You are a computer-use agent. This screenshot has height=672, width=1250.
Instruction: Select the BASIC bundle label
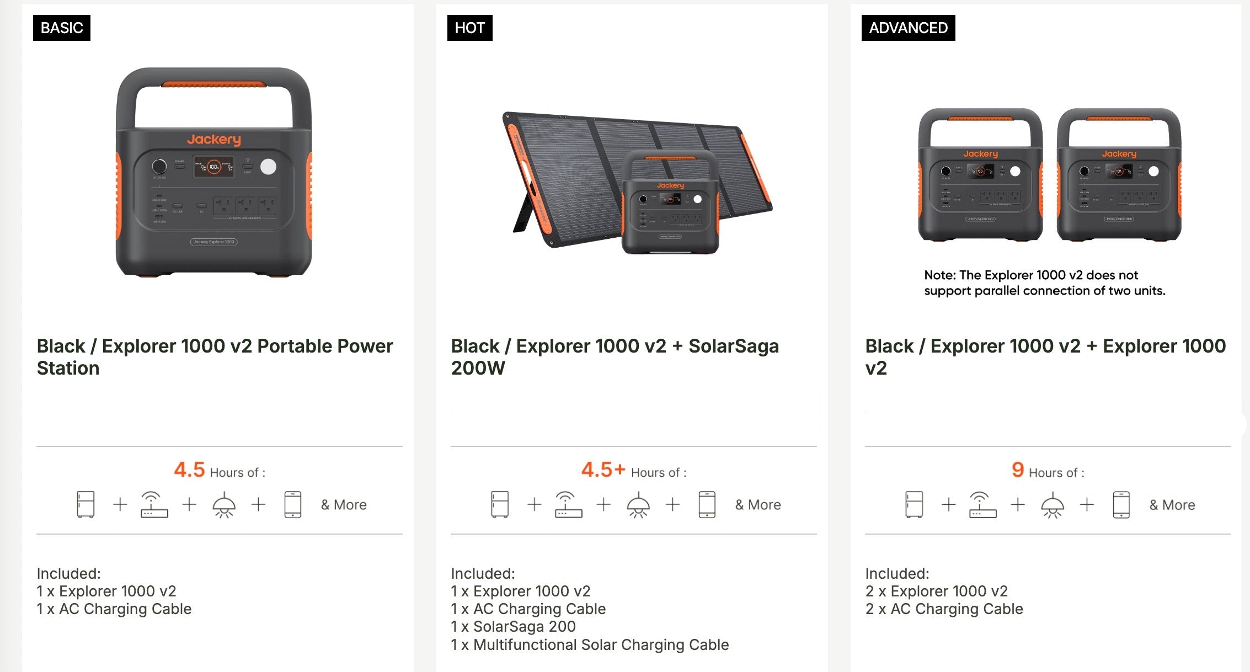62,28
